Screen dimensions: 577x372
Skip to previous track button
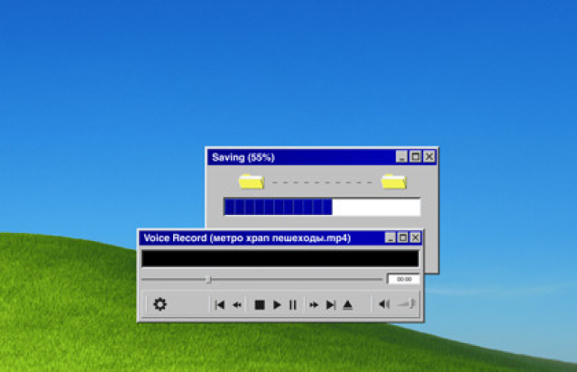(x=220, y=305)
